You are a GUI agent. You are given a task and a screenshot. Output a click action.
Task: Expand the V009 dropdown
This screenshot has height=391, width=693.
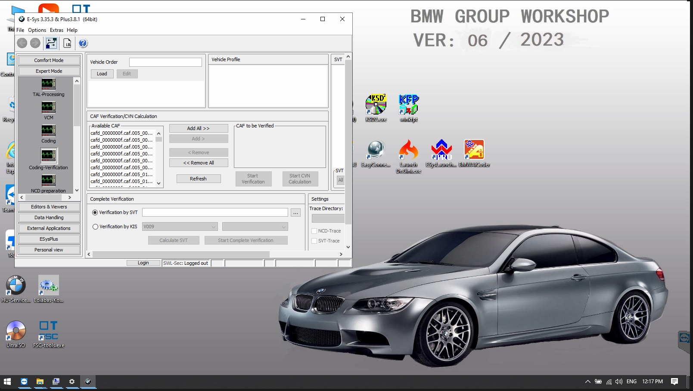tap(180, 227)
